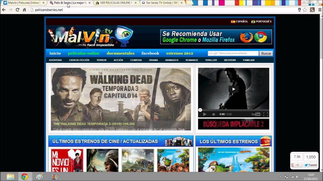Check network signal icon in tray
This screenshot has height=181, width=323.
(292, 177)
